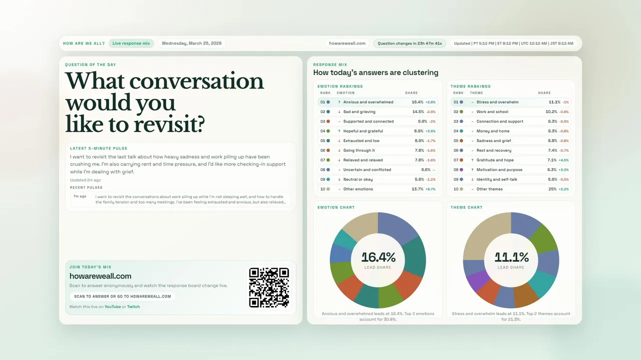The width and height of the screenshot is (641, 360).
Task: Click the Connection and support row label
Action: [x=500, y=121]
